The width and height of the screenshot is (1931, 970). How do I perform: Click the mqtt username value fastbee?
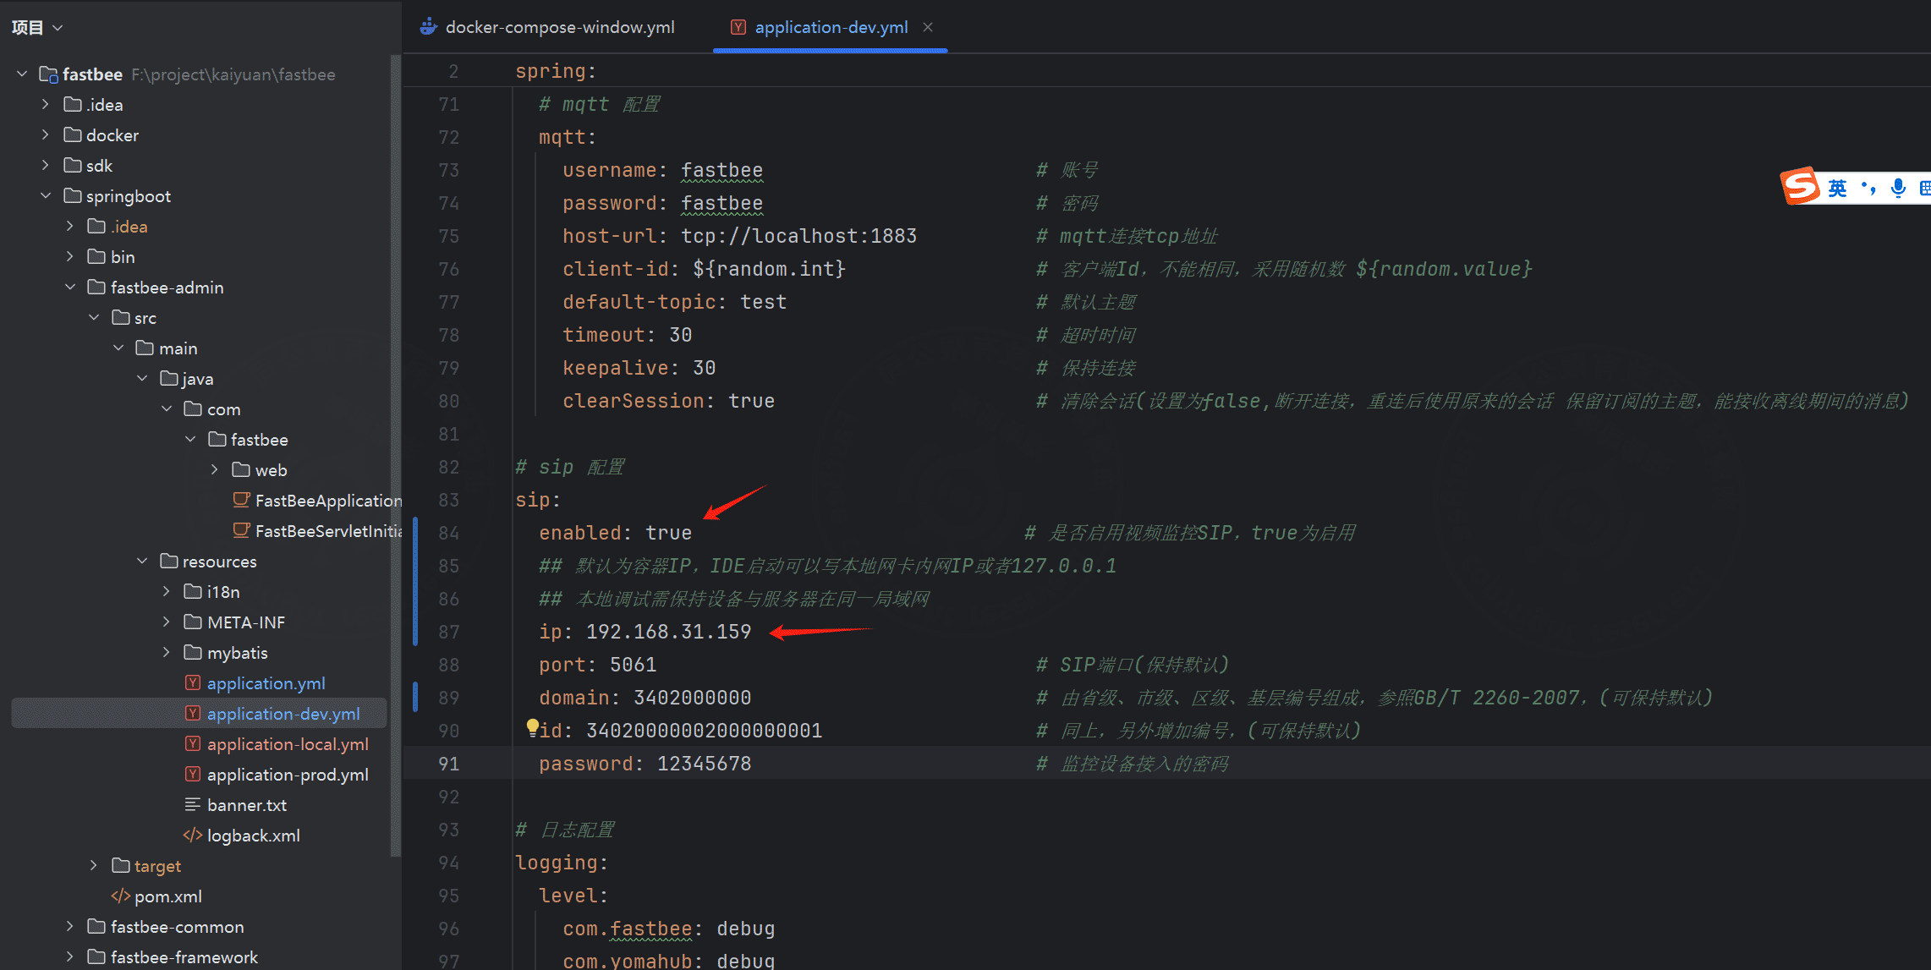coord(721,170)
